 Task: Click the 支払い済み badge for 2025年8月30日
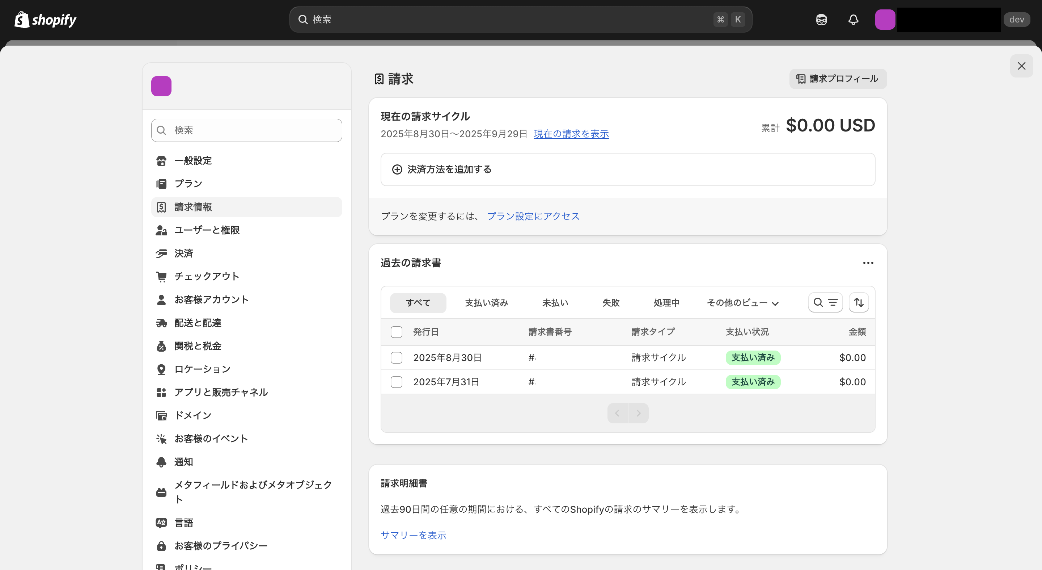pos(753,358)
